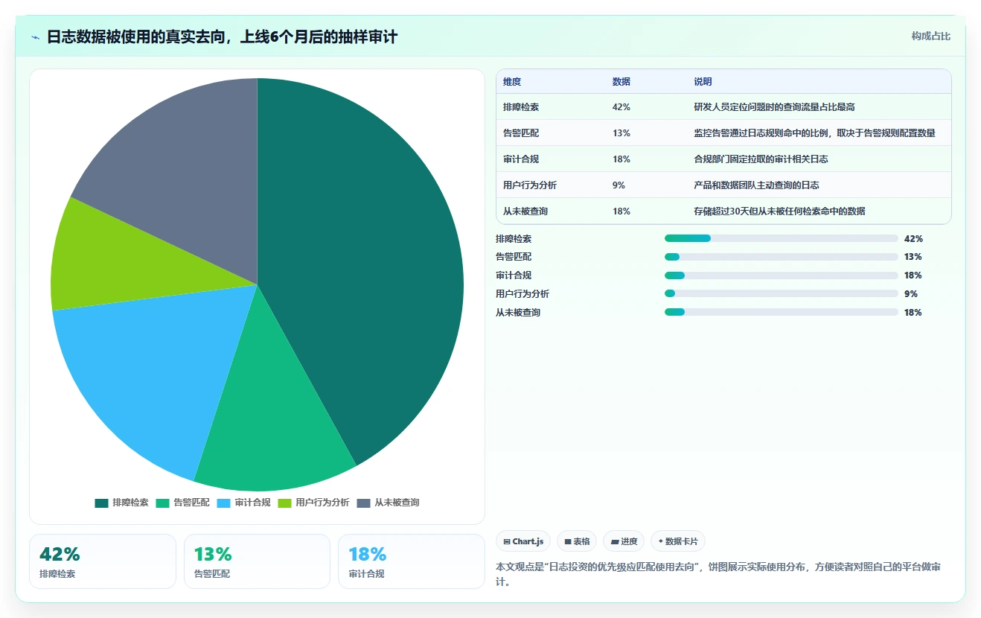This screenshot has width=981, height=618.
Task: Open the 42% 排障检索 stat card
Action: point(103,561)
